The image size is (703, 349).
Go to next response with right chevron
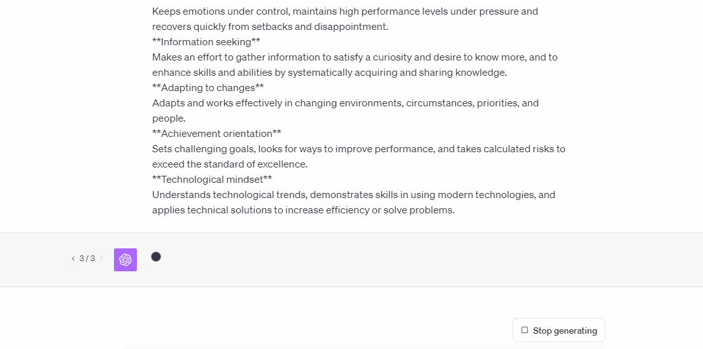click(101, 259)
